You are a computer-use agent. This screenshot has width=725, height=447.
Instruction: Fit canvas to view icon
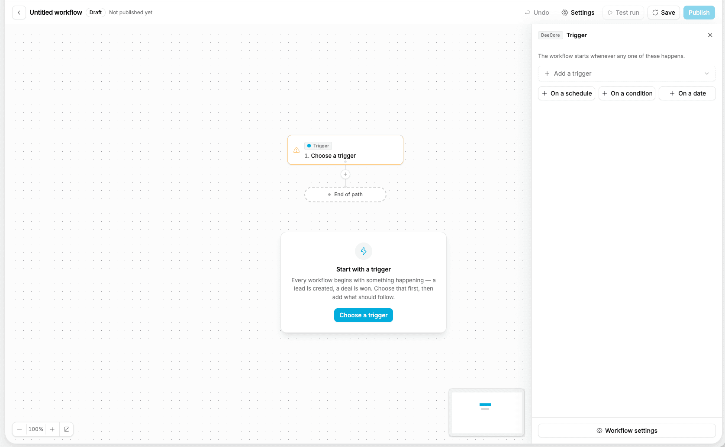[67, 429]
